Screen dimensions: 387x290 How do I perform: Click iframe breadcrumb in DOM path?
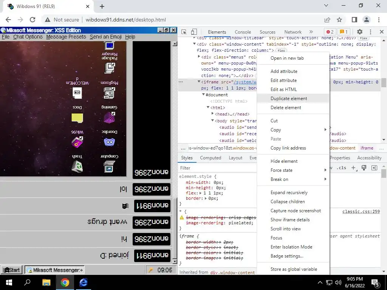click(367, 148)
